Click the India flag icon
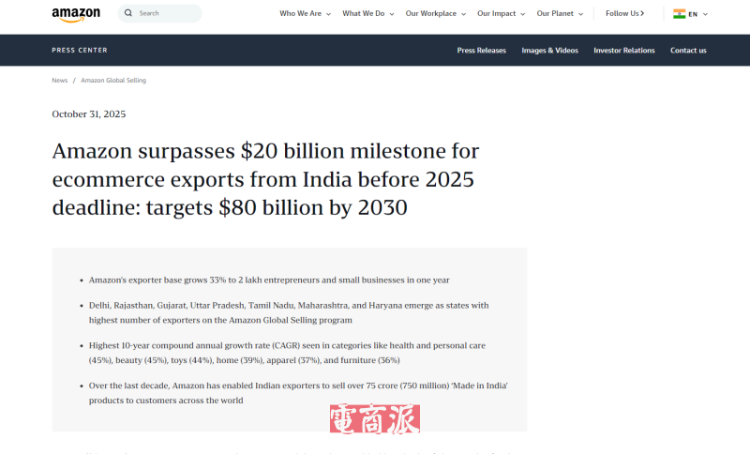The image size is (750, 454). pos(679,14)
